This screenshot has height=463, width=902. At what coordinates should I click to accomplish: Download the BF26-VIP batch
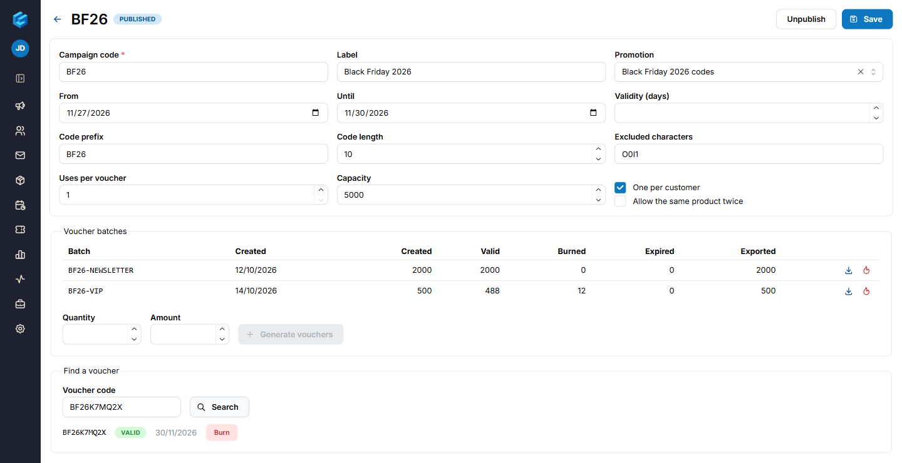tap(849, 291)
